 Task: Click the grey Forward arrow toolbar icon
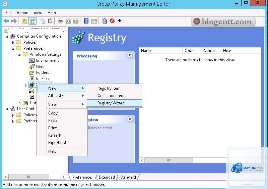tap(14, 21)
